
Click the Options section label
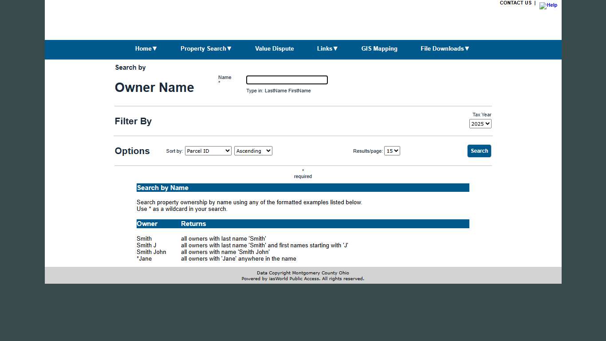132,151
